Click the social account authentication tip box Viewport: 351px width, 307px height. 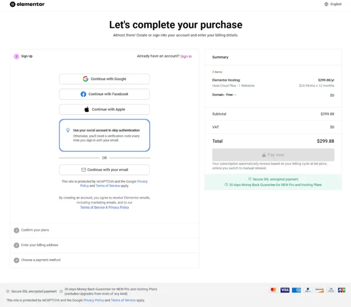tap(104, 135)
